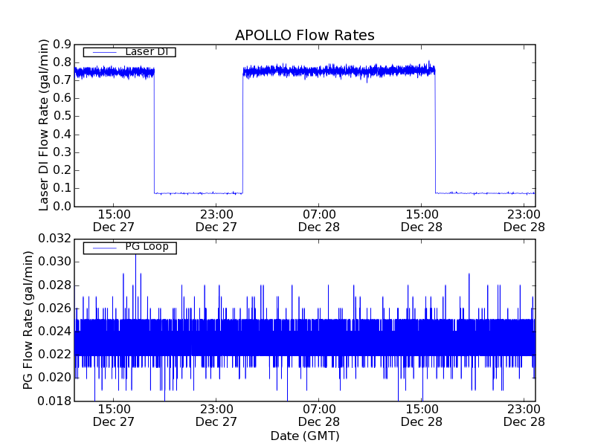Image resolution: width=595 pixels, height=446 pixels.
Task: Select "15:00 Dec 28" under the PG Loop plot
Action: pos(422,416)
